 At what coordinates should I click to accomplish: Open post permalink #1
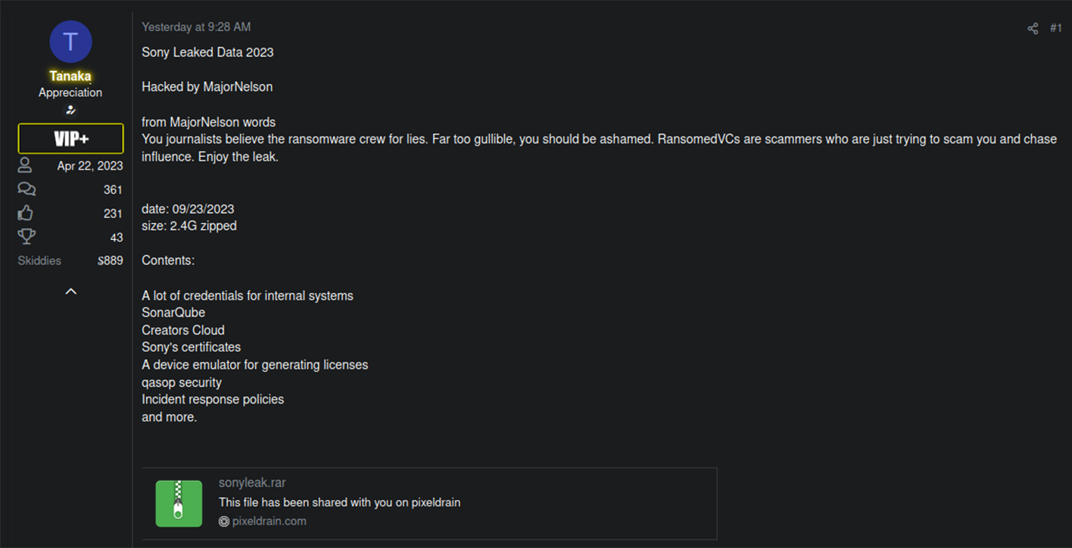pos(1055,29)
